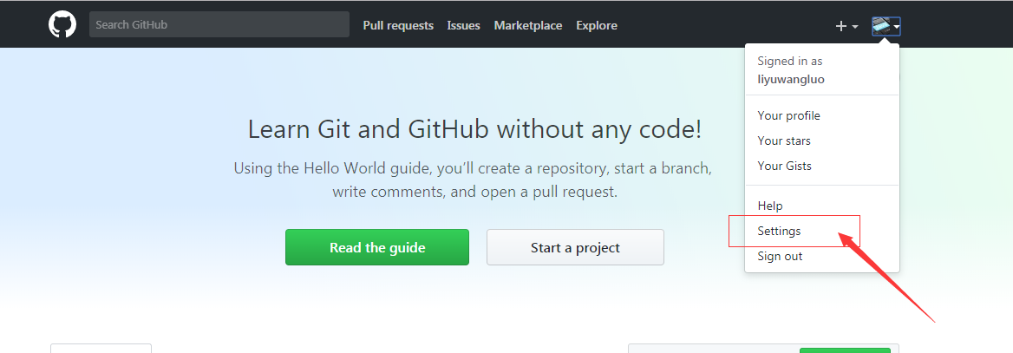The height and width of the screenshot is (353, 1013).
Task: Open Marketplace from header
Action: [528, 26]
